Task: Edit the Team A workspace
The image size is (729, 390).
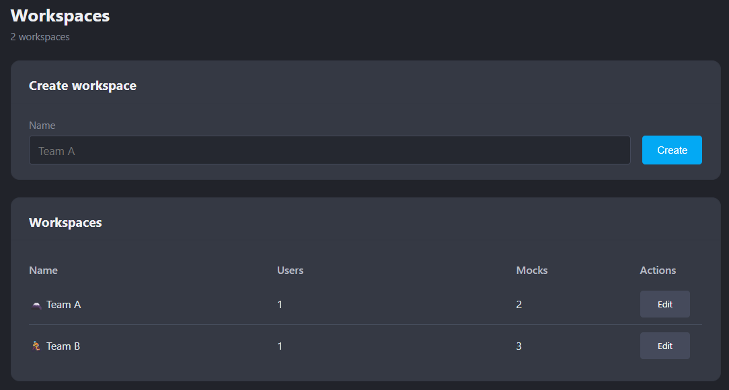Action: tap(665, 304)
